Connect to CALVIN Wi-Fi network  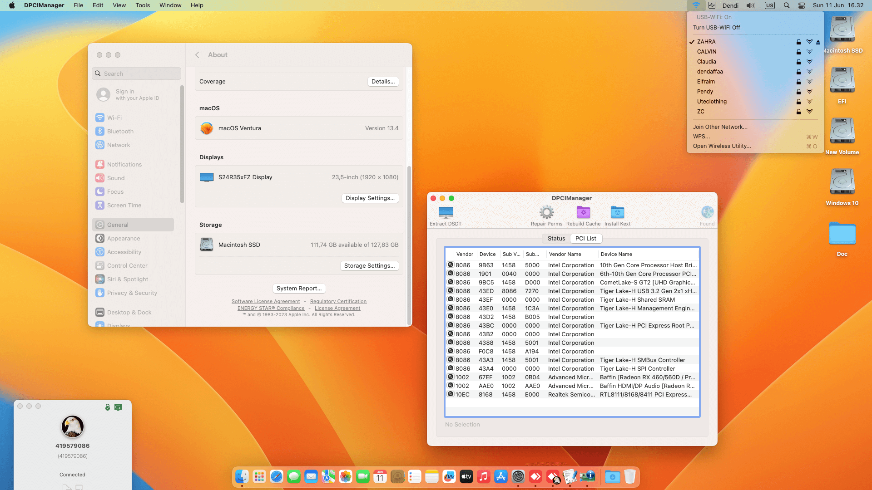(755, 52)
